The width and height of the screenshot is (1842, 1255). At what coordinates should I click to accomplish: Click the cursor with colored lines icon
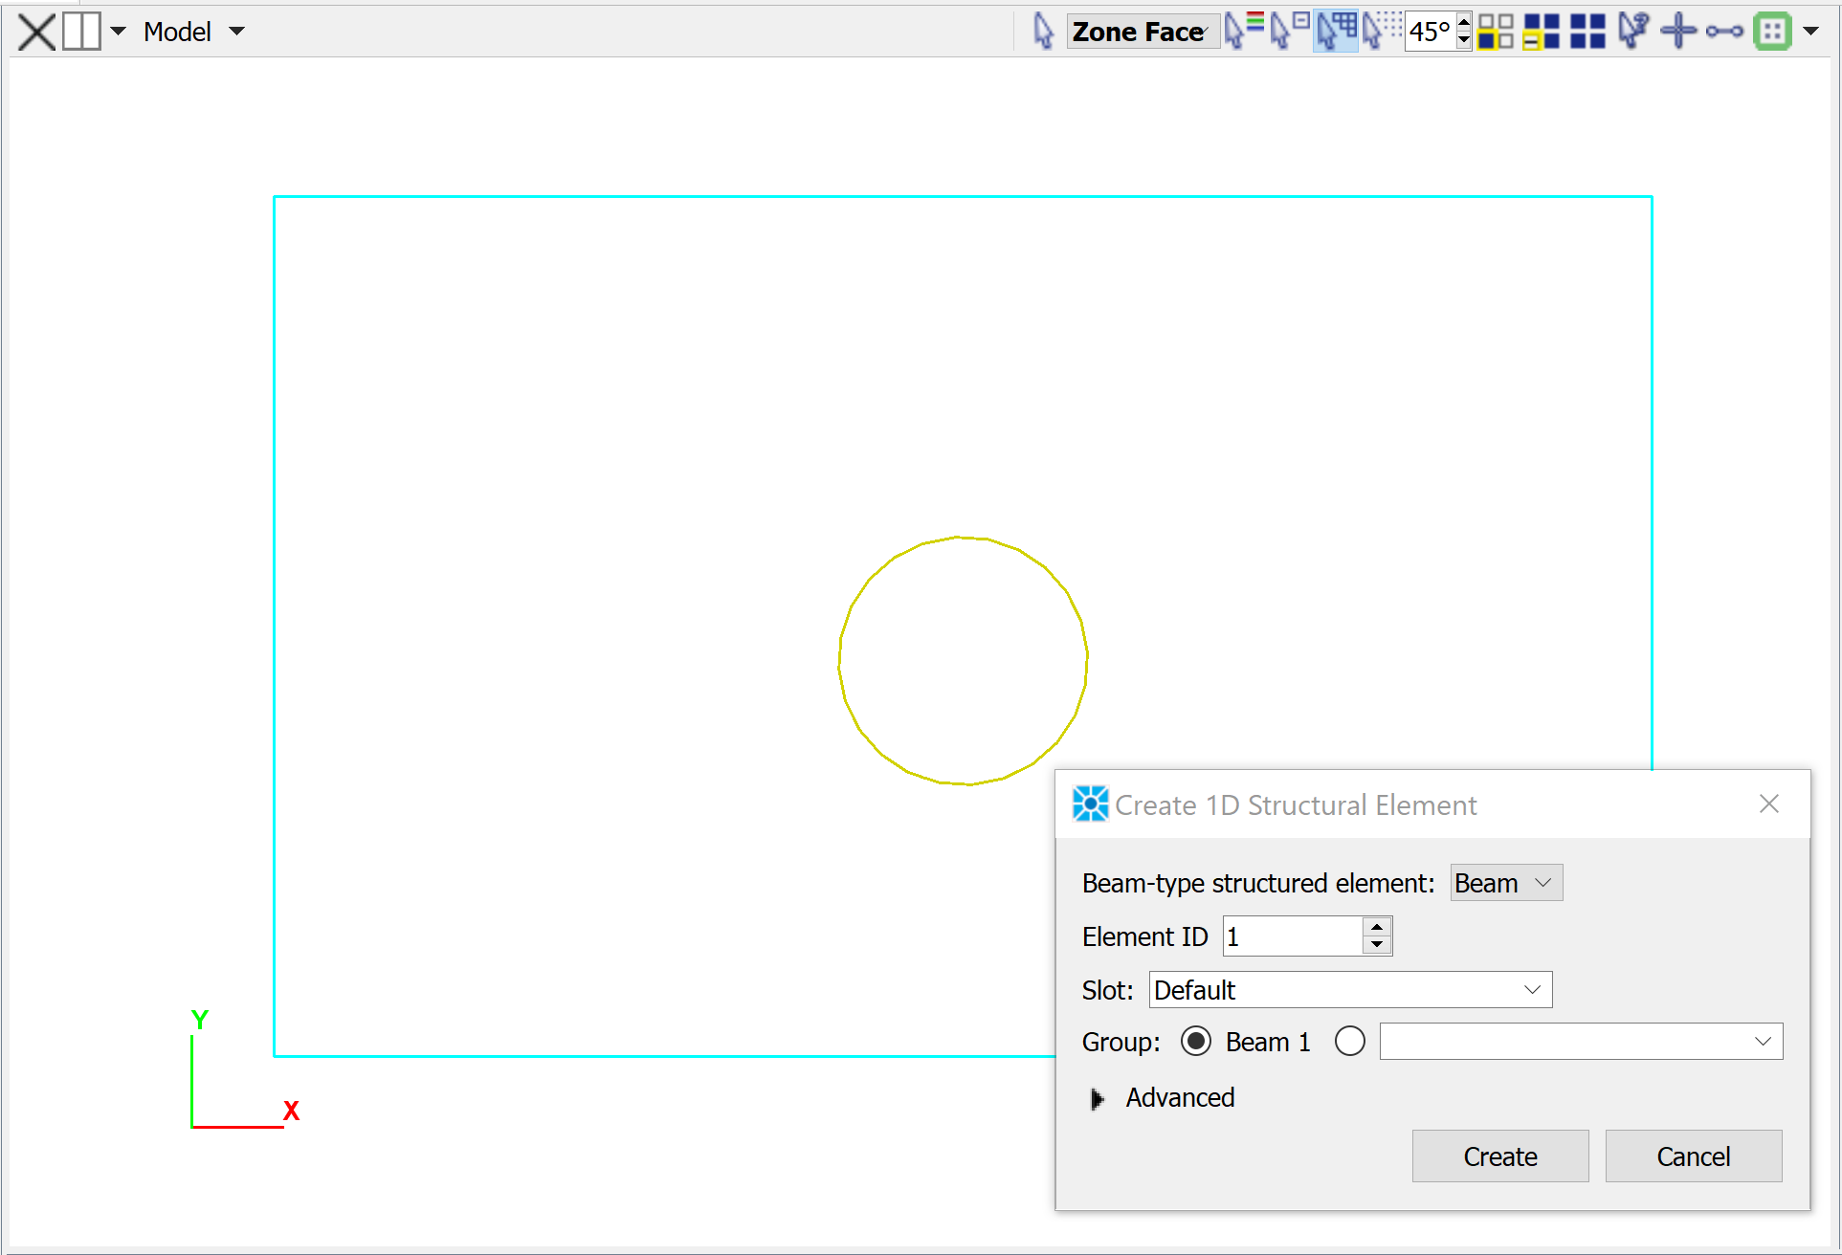coord(1243,31)
